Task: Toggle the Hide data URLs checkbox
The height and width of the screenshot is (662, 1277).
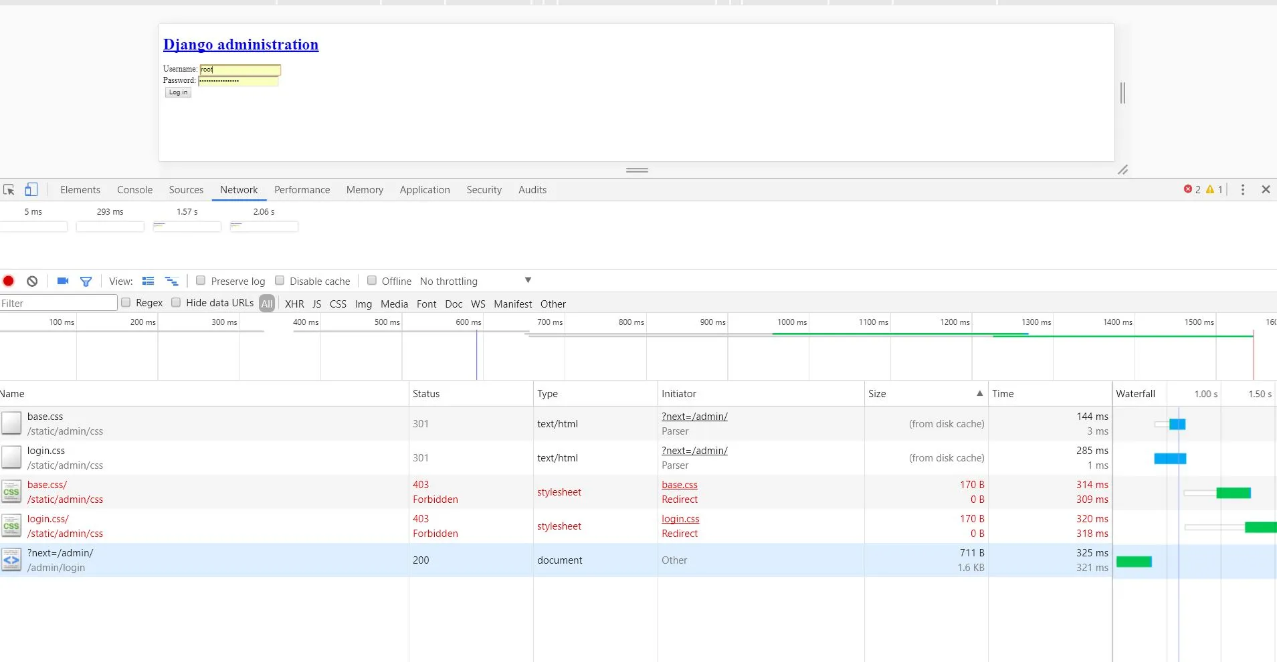Action: click(x=176, y=303)
